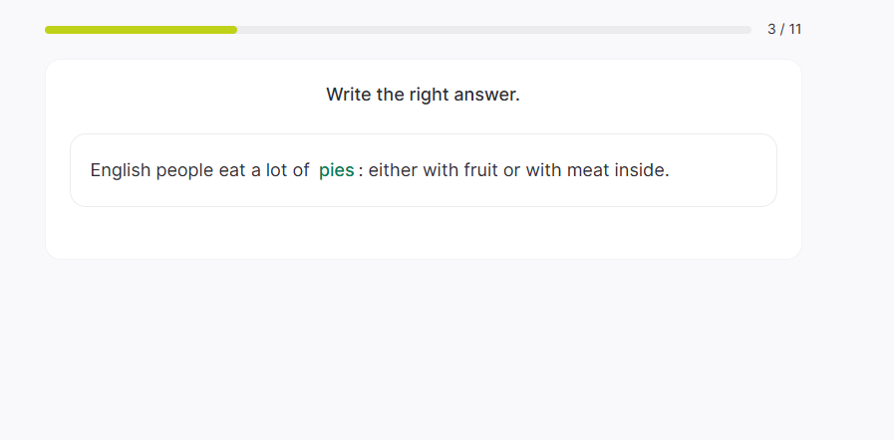Click the word 'Write' in the heading
The height and width of the screenshot is (440, 894).
tap(349, 95)
